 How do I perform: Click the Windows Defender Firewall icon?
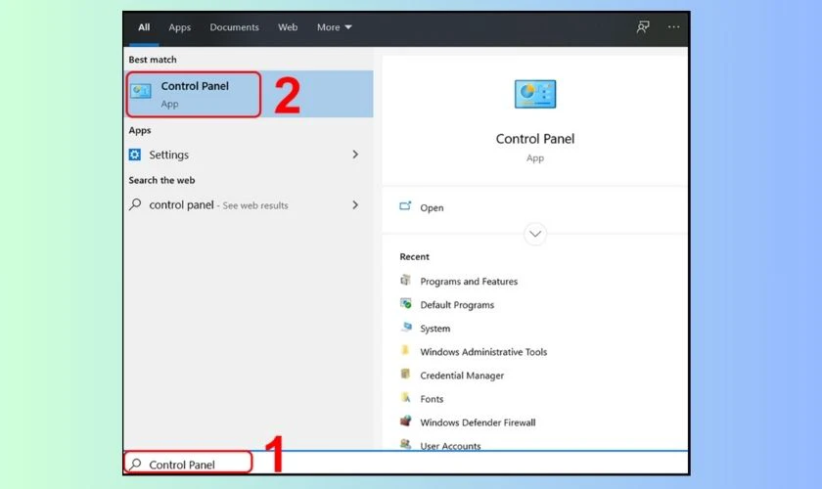coord(406,422)
